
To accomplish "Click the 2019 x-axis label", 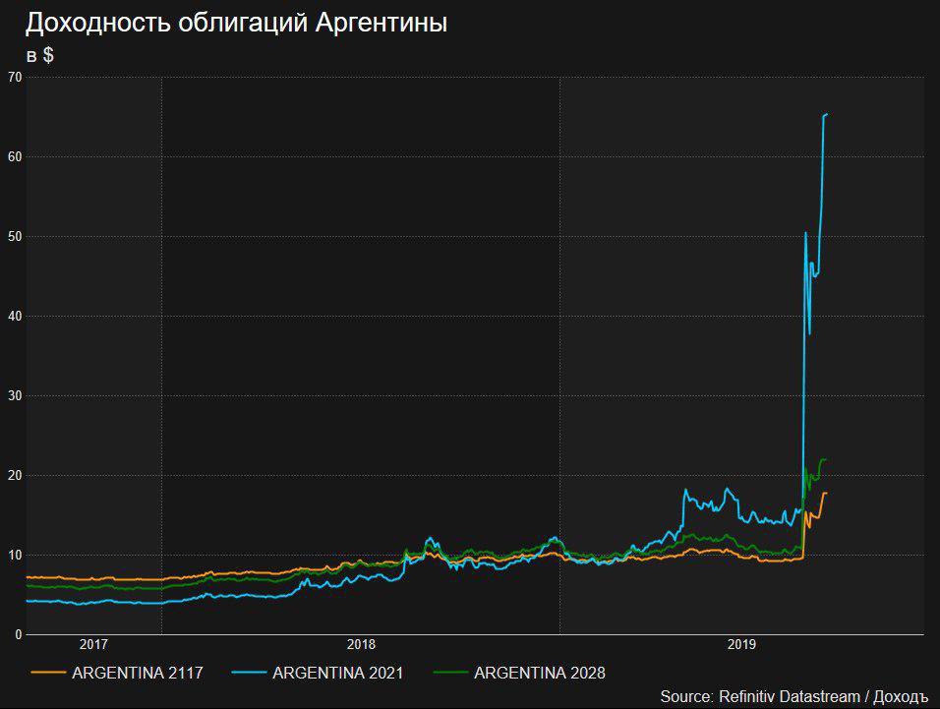I will [x=741, y=644].
